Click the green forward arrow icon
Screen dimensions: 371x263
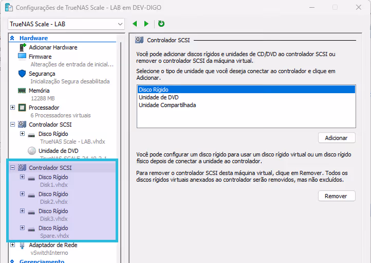[146, 24]
